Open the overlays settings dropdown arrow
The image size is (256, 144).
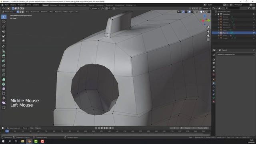(x=192, y=12)
